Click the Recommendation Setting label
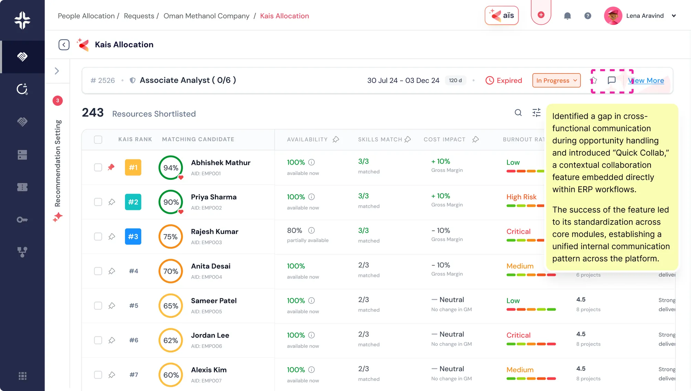The width and height of the screenshot is (691, 391). point(58,163)
